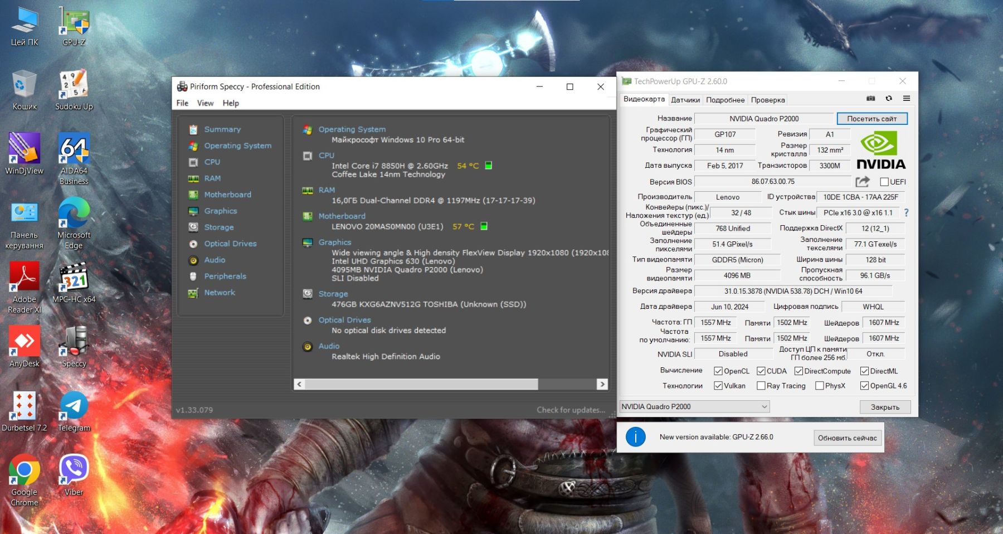This screenshot has width=1003, height=534.
Task: Click the bus interface question mark in GPU-Z
Action: point(906,213)
